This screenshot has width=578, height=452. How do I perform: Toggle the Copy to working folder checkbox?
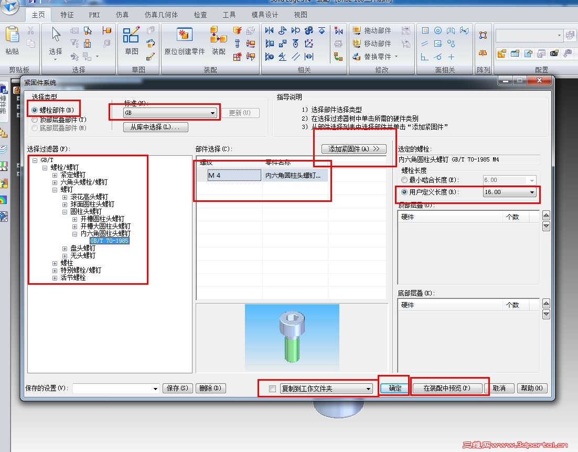pos(272,389)
